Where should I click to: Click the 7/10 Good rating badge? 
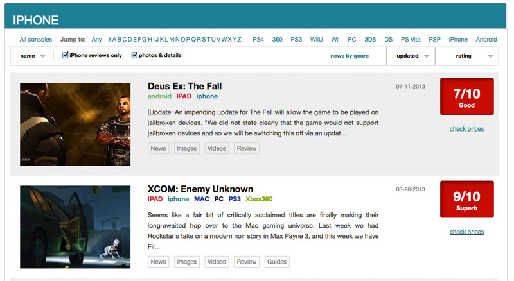(467, 96)
